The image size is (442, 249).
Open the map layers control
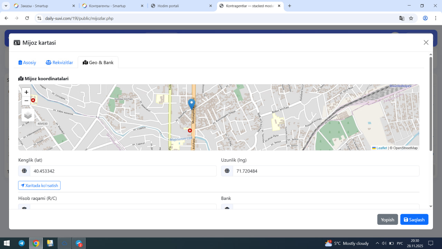(x=28, y=115)
